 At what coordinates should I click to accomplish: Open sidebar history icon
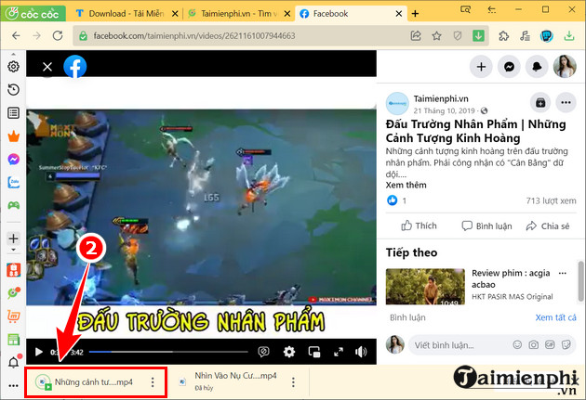pyautogui.click(x=13, y=90)
